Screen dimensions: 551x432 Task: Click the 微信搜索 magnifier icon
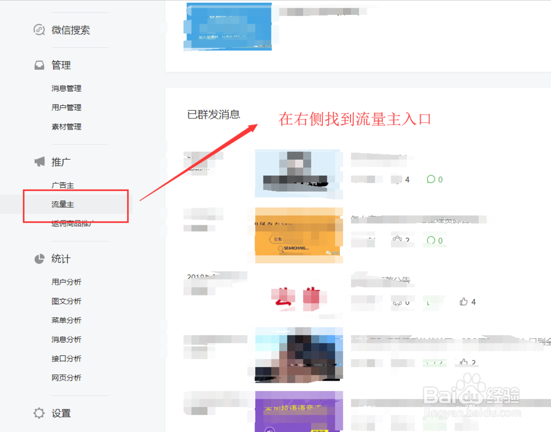(39, 30)
